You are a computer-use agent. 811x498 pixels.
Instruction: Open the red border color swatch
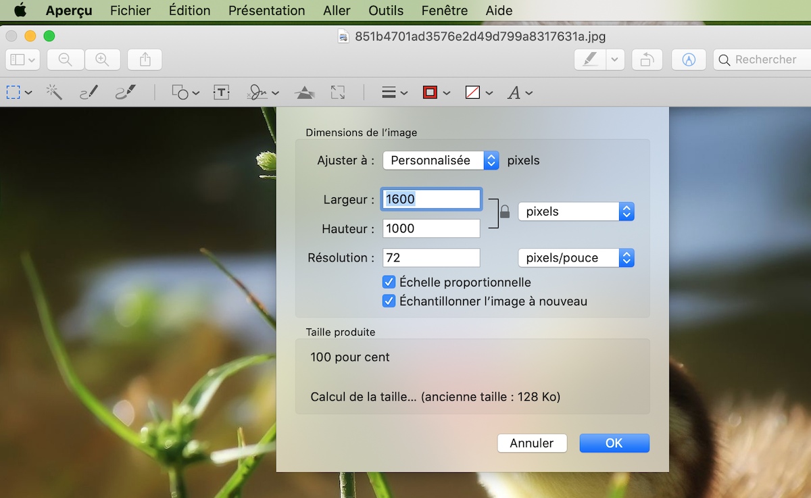coord(430,93)
